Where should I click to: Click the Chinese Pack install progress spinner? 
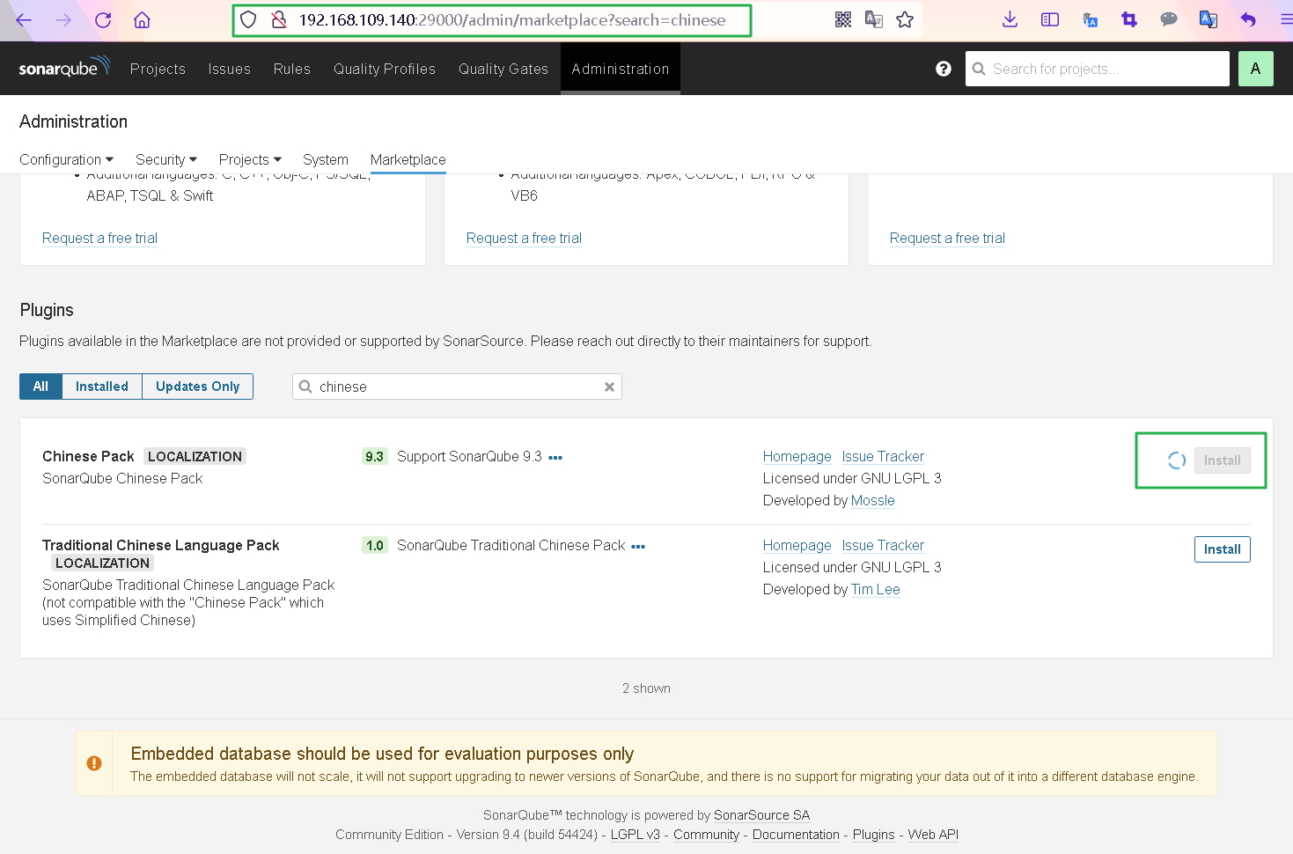1177,460
